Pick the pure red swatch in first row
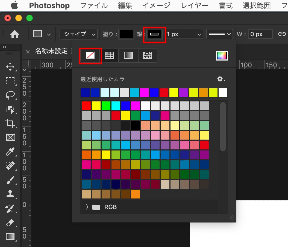 [86, 106]
